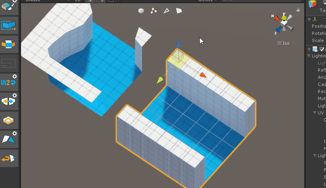Open options gear of the quad-triangle tool

coord(15,133)
